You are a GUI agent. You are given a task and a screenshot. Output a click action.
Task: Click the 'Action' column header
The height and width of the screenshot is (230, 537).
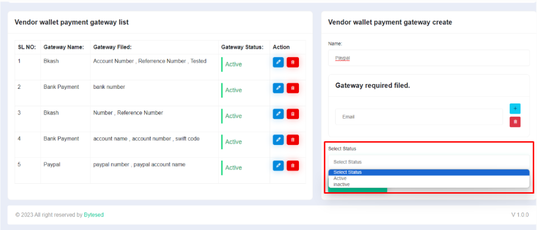pyautogui.click(x=281, y=47)
